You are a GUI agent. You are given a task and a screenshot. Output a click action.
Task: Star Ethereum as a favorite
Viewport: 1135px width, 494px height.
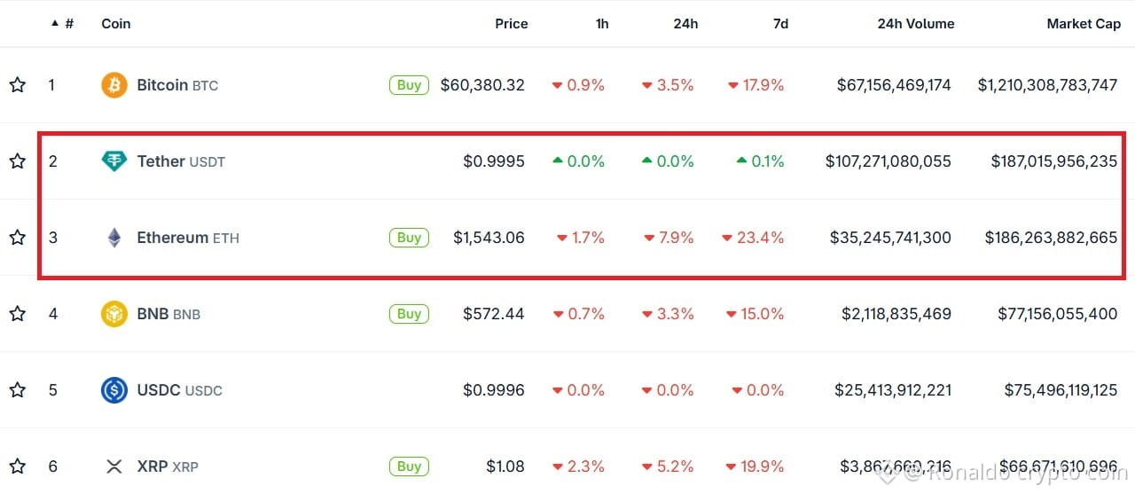[17, 238]
